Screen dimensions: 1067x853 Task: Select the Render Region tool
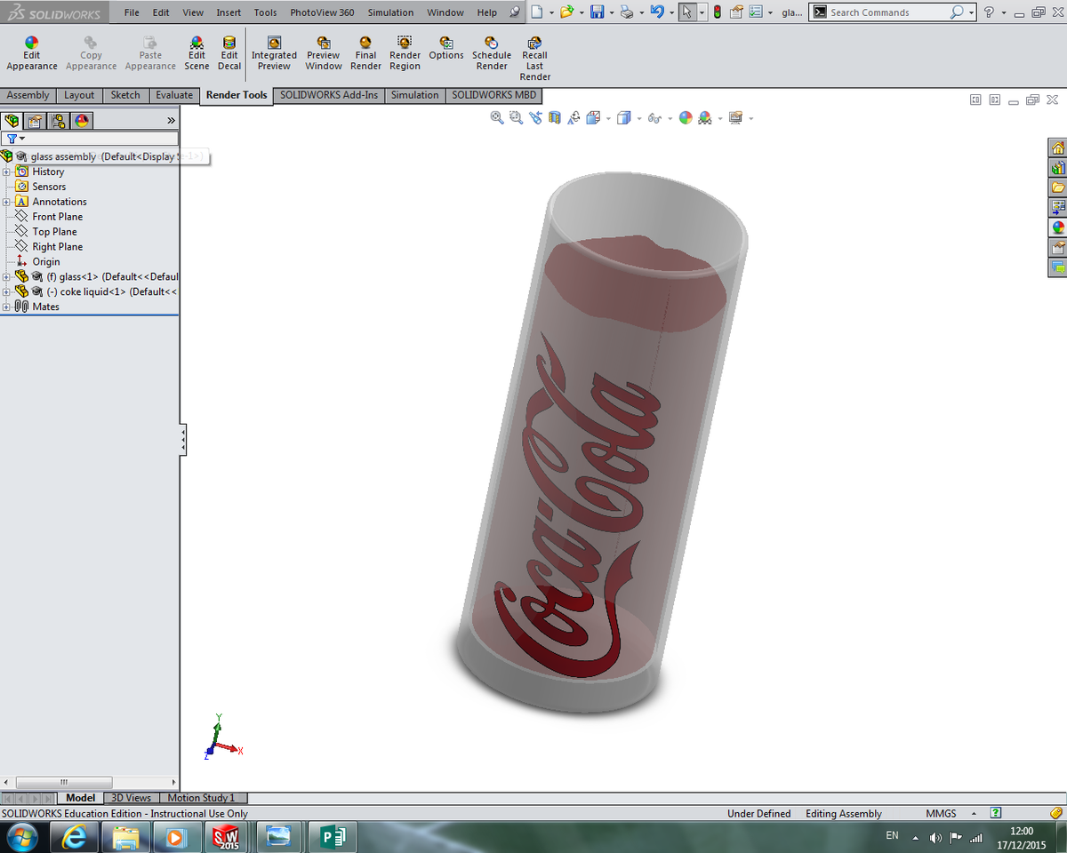(405, 53)
